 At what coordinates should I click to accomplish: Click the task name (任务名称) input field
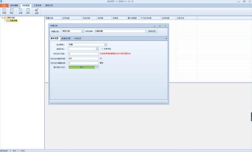pos(120,31)
